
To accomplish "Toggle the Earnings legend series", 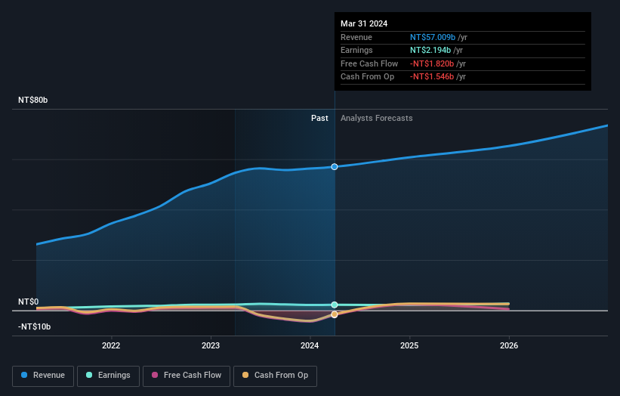I will pos(108,376).
